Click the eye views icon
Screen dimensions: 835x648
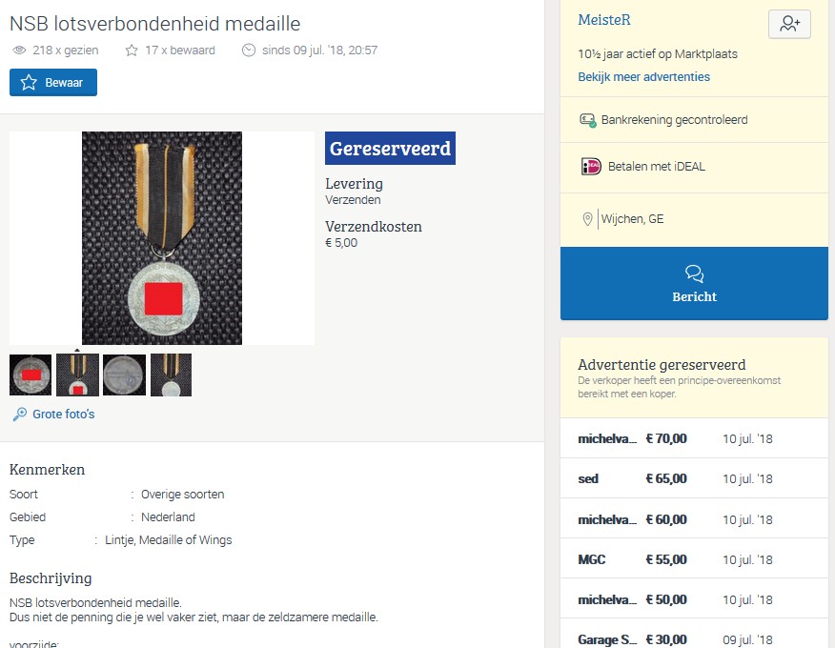[x=20, y=51]
